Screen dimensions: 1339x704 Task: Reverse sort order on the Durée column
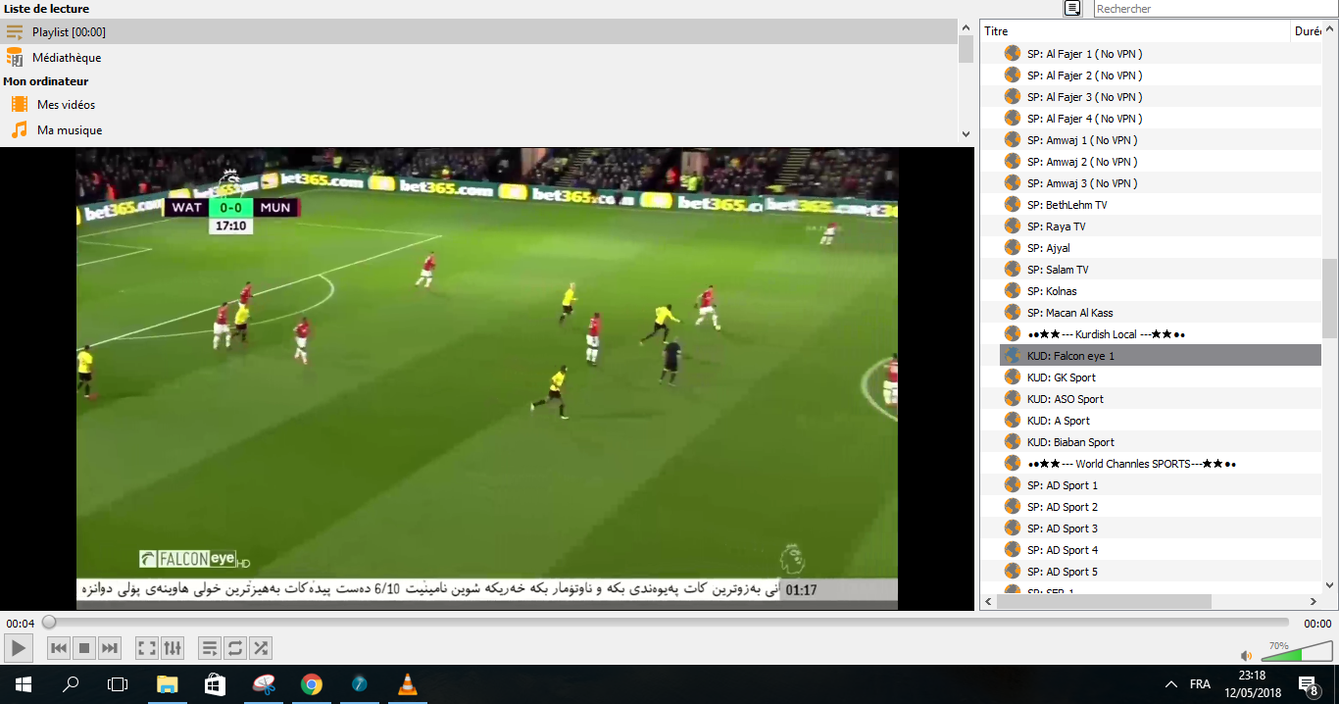(1310, 30)
